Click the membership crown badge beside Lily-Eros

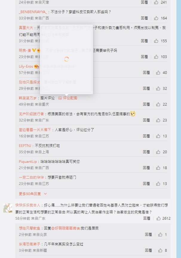point(37,66)
